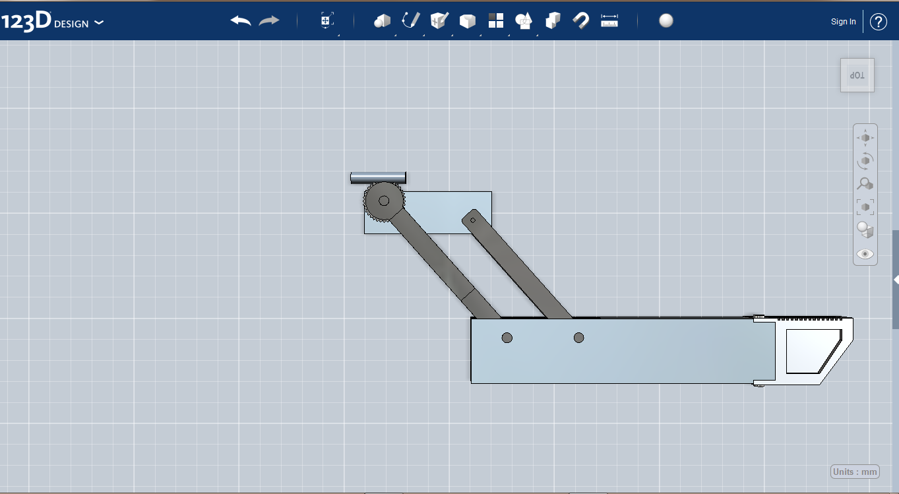Open the Combine tool menu
This screenshot has height=494, width=899.
pos(553,21)
